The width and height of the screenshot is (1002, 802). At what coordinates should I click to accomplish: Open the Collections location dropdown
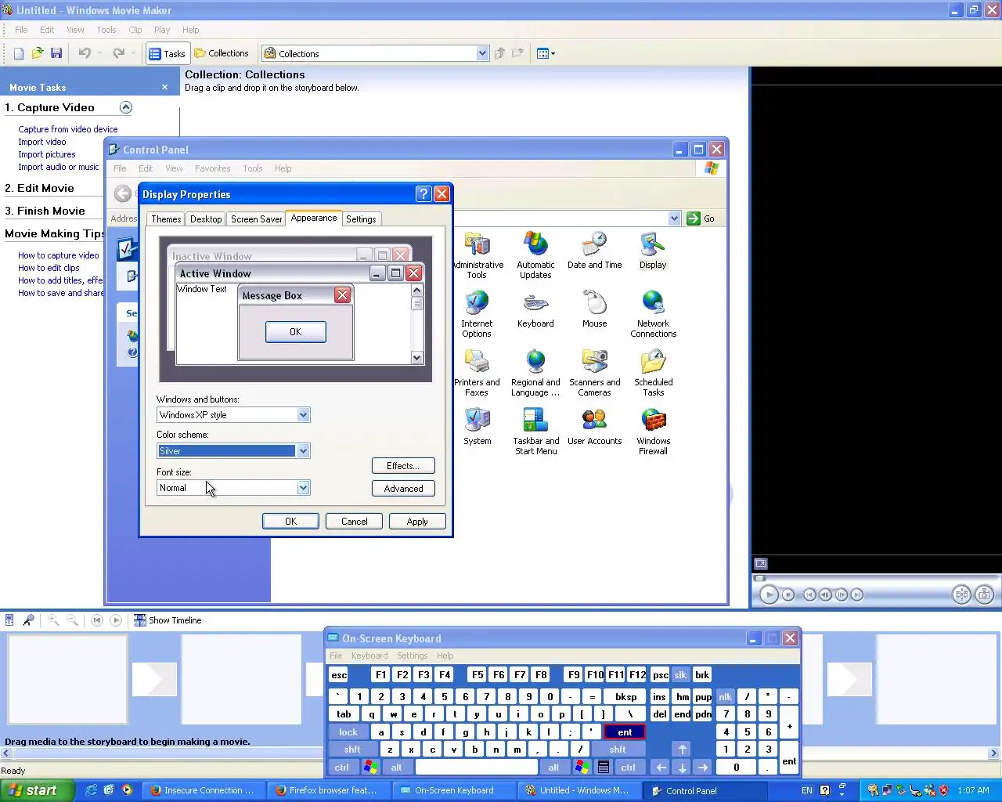tap(482, 53)
